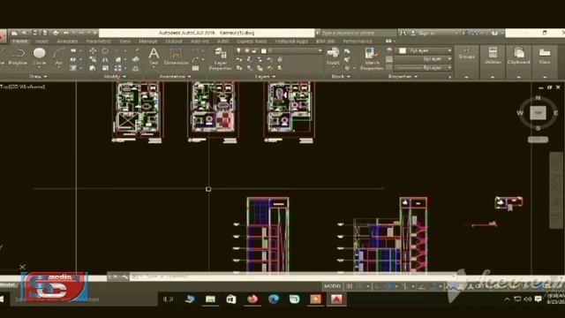
Task: Click the Utilities calculator icon
Action: click(x=493, y=57)
